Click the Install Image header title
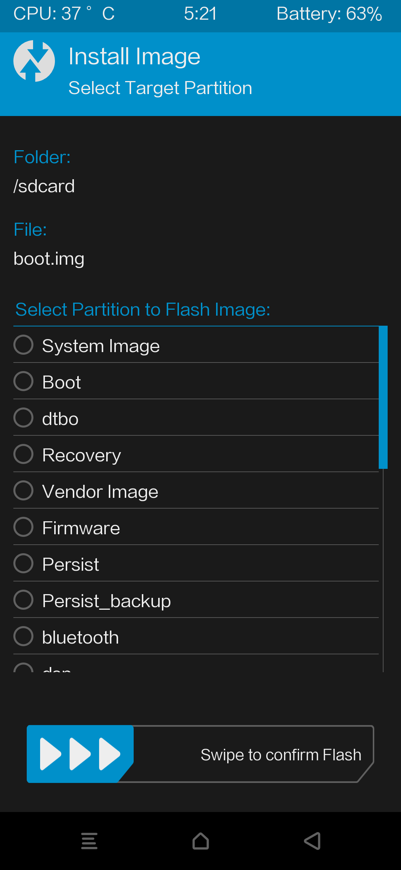 pos(134,57)
